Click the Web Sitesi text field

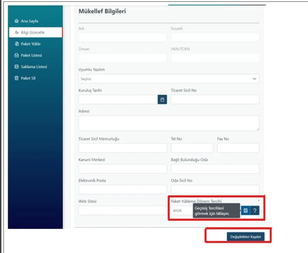pyautogui.click(x=122, y=211)
